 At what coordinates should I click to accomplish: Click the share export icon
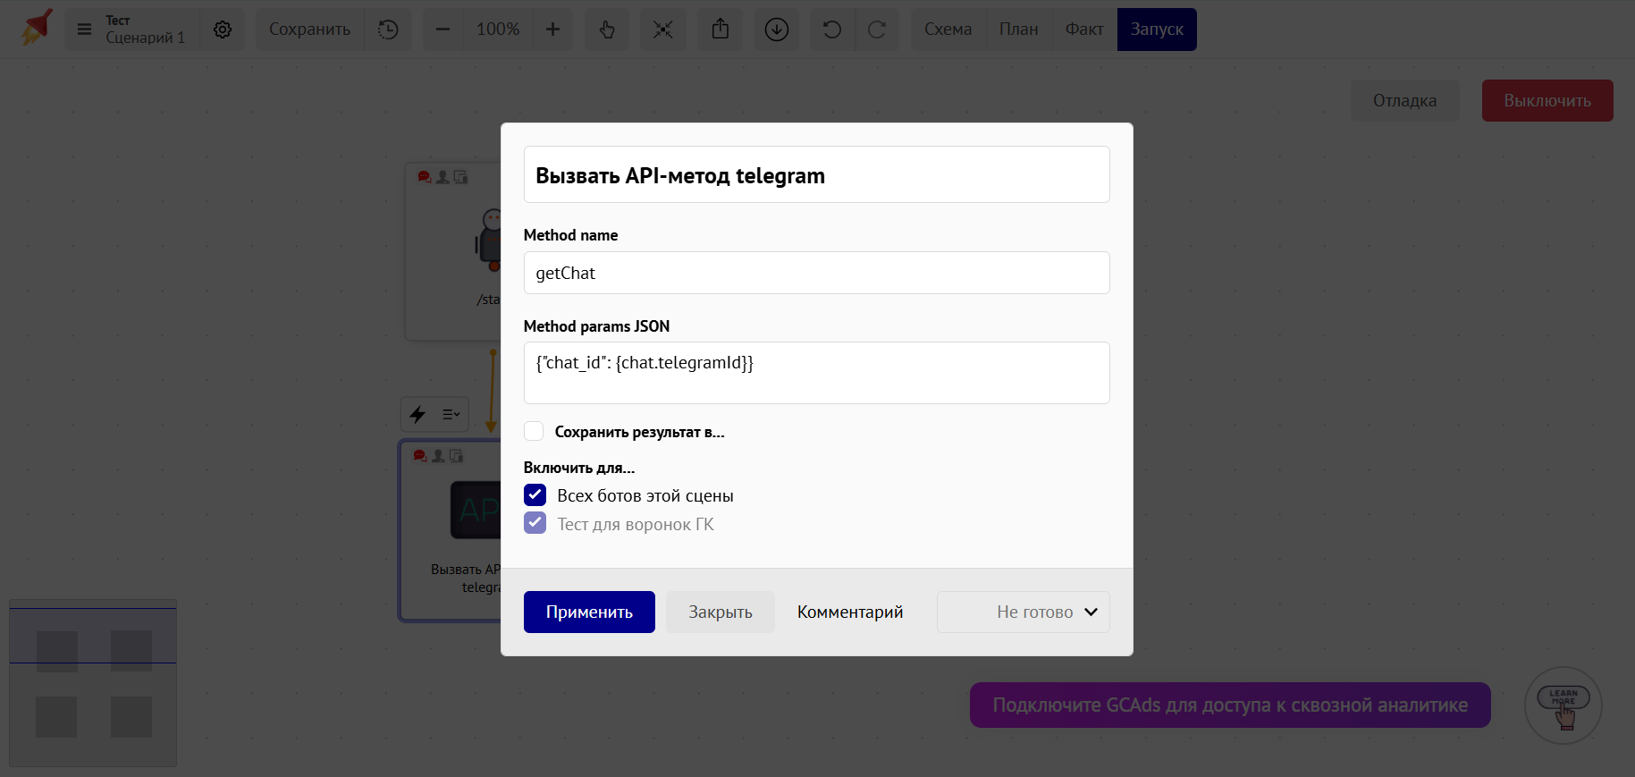[721, 30]
